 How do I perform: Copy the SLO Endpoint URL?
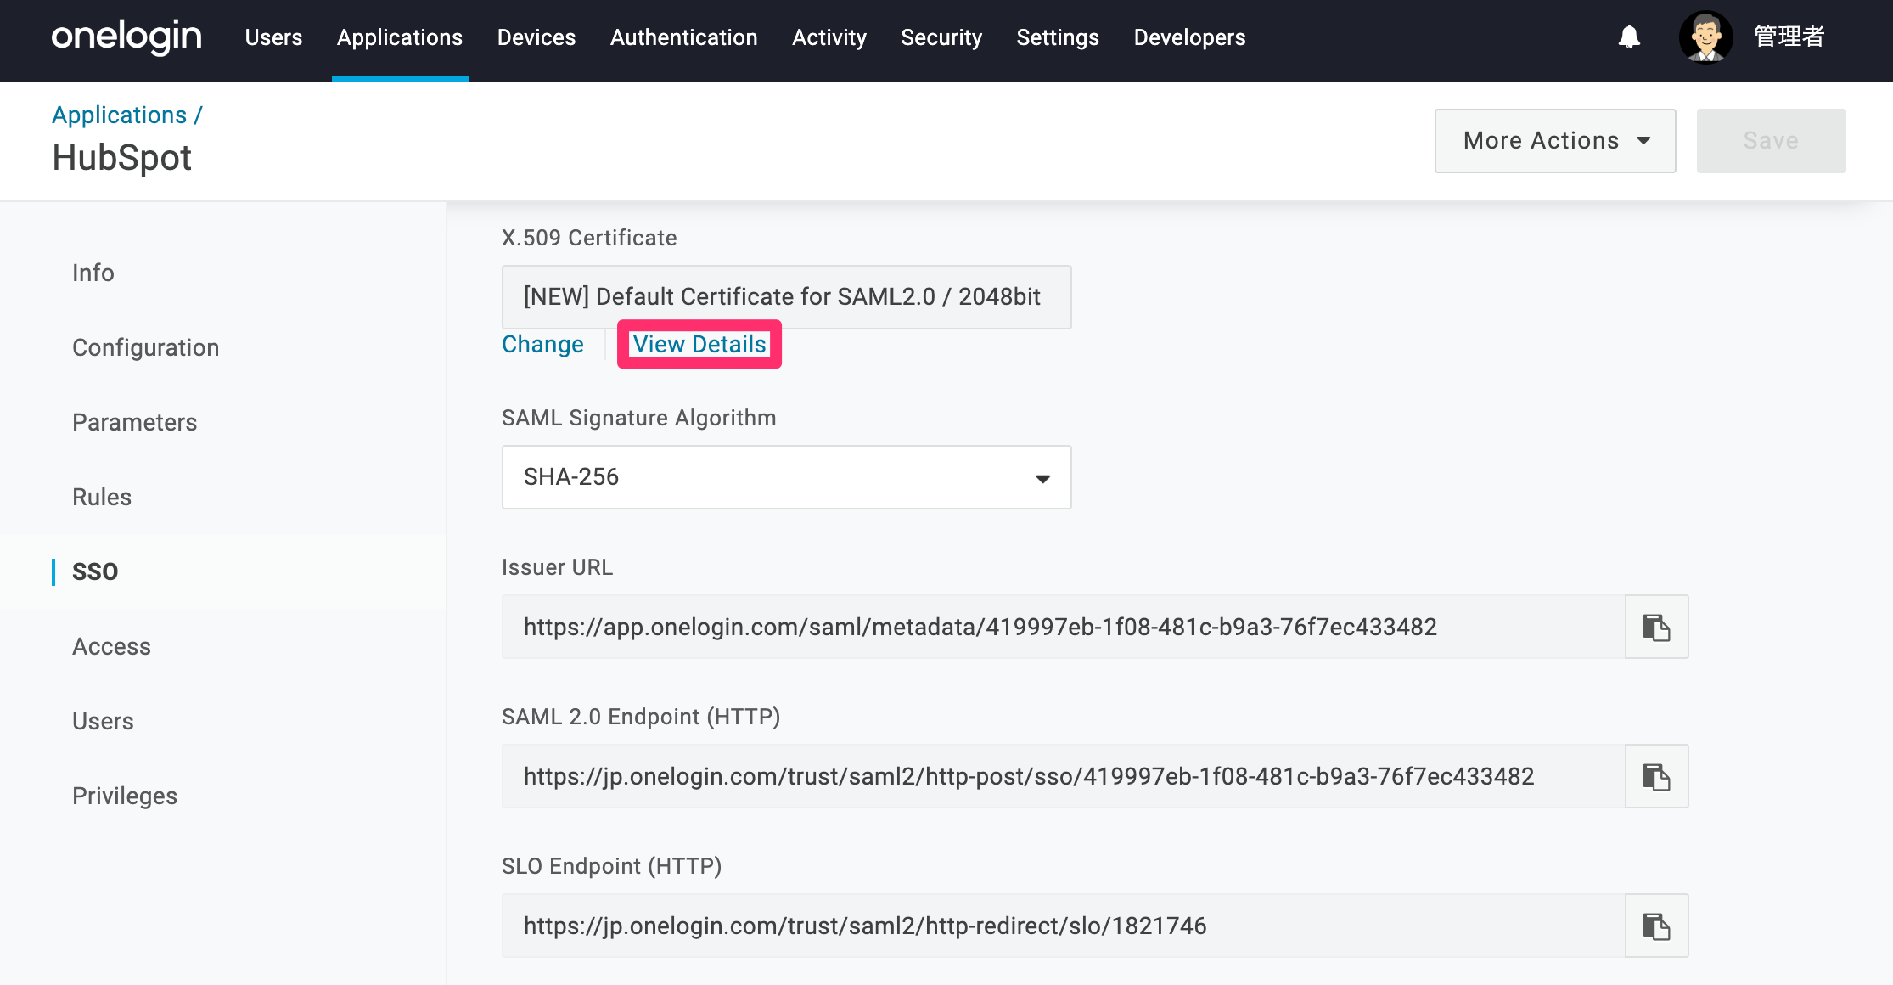(x=1656, y=926)
